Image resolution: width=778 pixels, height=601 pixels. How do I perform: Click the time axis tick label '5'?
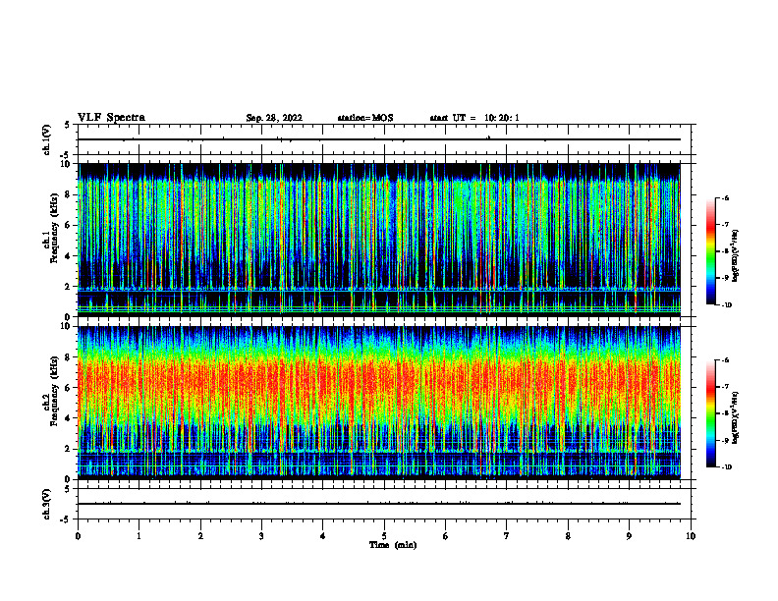coord(384,536)
